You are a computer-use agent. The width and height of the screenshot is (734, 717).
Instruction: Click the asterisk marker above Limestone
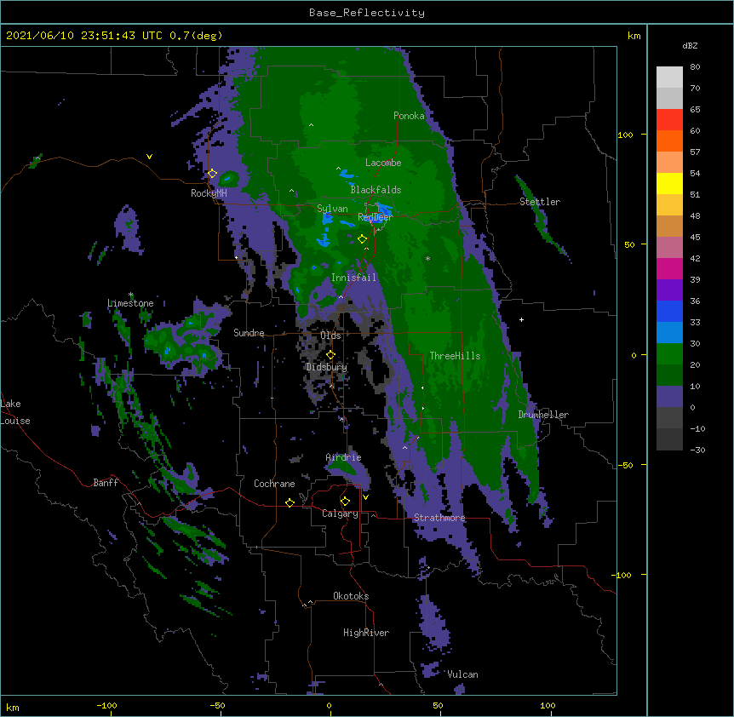(131, 295)
